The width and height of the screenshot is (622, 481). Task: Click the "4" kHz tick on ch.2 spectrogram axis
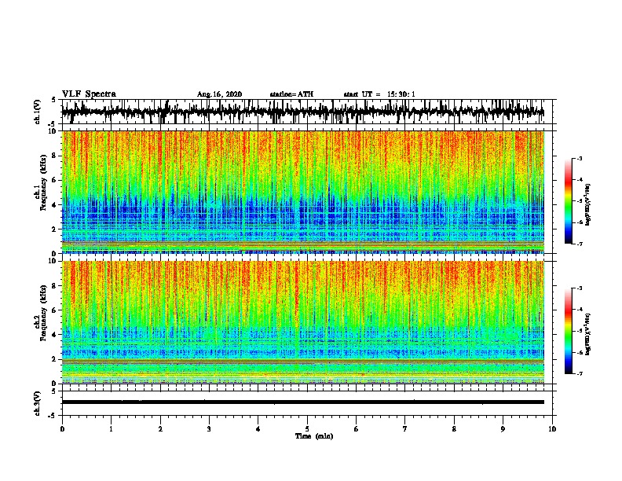(54, 335)
